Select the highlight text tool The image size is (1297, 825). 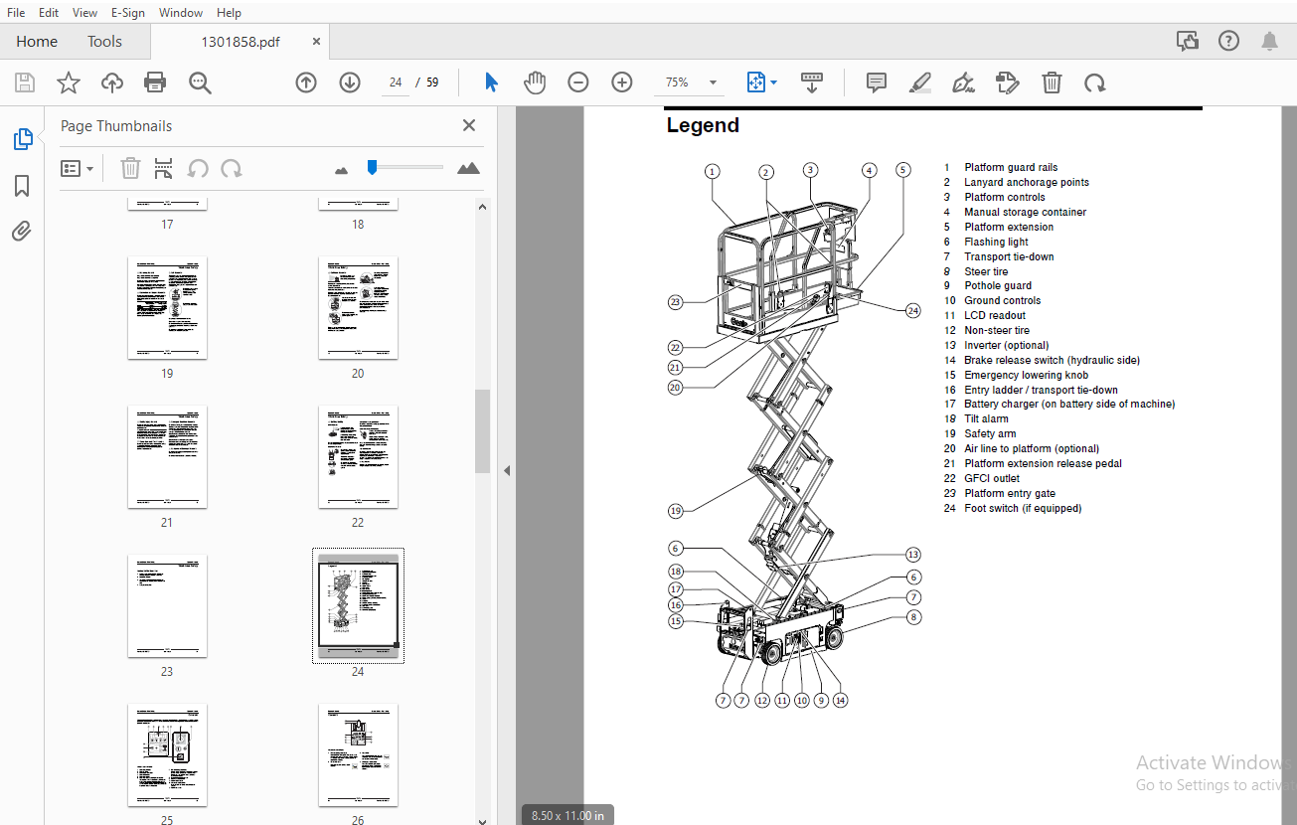pyautogui.click(x=920, y=82)
